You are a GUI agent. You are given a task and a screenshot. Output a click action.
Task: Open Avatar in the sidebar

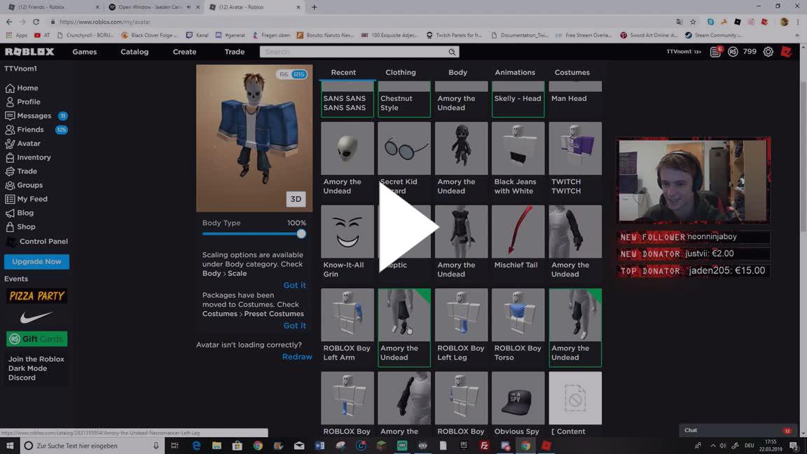click(x=22, y=144)
